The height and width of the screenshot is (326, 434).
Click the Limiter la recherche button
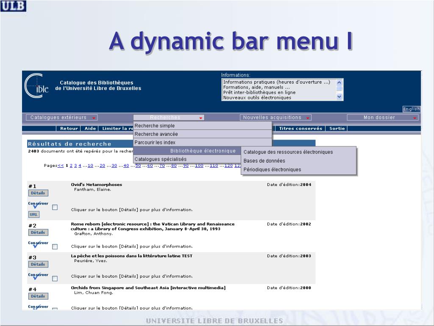click(117, 128)
